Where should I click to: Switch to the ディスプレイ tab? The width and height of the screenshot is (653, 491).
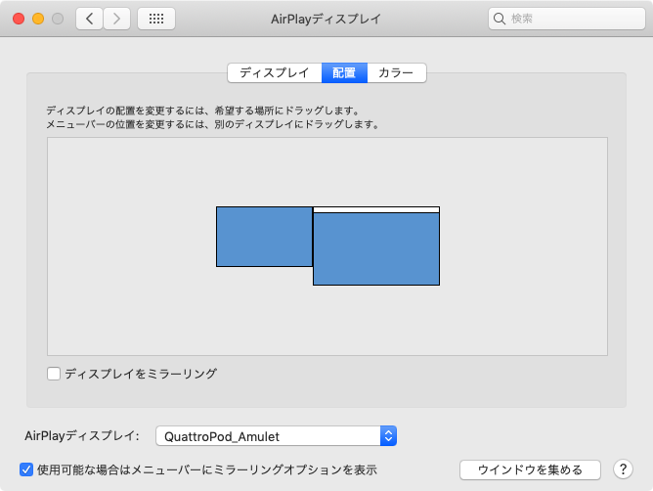tap(275, 73)
